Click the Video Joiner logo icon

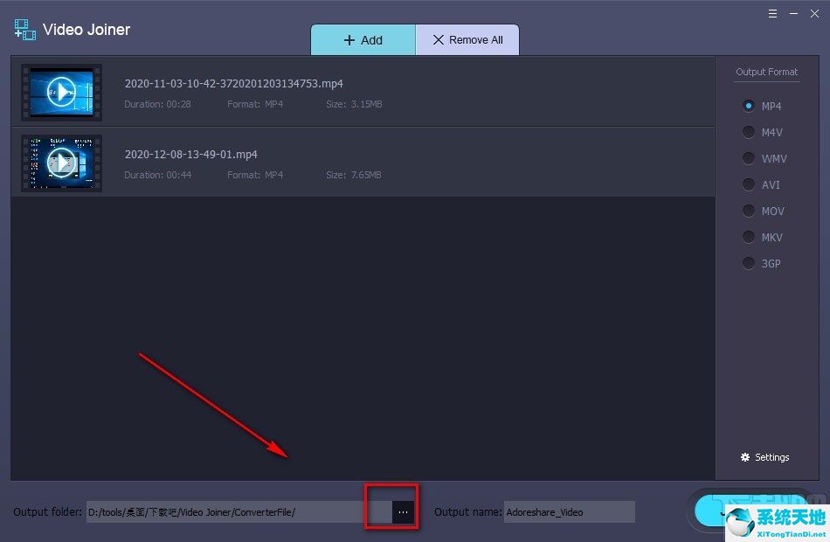pyautogui.click(x=25, y=30)
